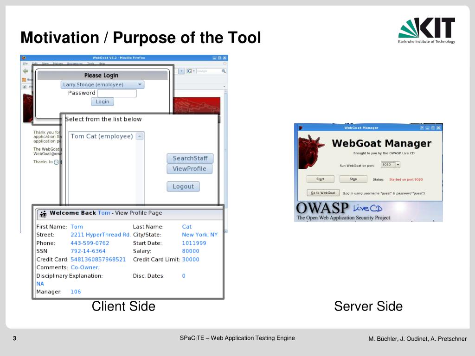Click the status Started on port 8080

pyautogui.click(x=406, y=179)
